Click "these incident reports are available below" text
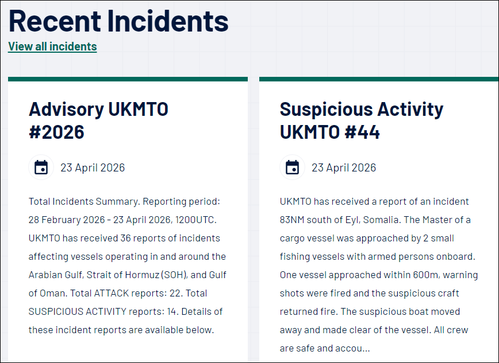Screen dimensions: 499x363 [x=121, y=330]
